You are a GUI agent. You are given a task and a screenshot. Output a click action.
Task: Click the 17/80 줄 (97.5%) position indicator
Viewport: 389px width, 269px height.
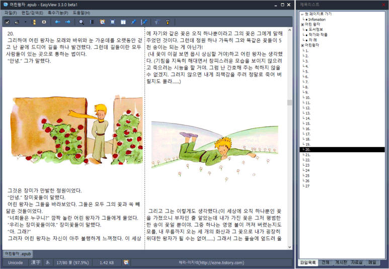tap(72, 262)
